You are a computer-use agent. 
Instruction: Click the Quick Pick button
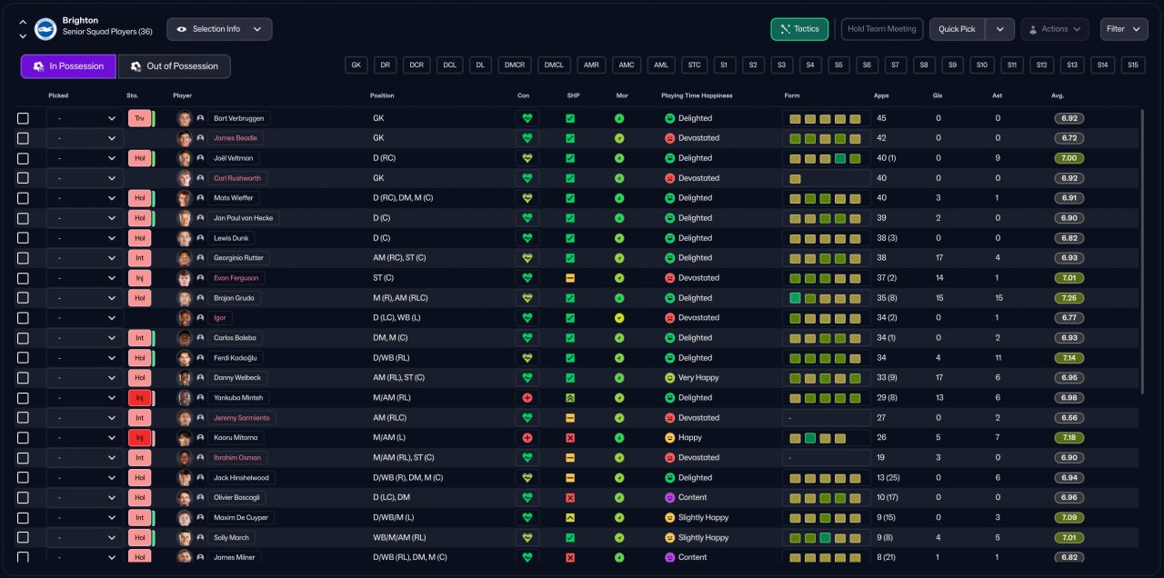[x=958, y=29]
